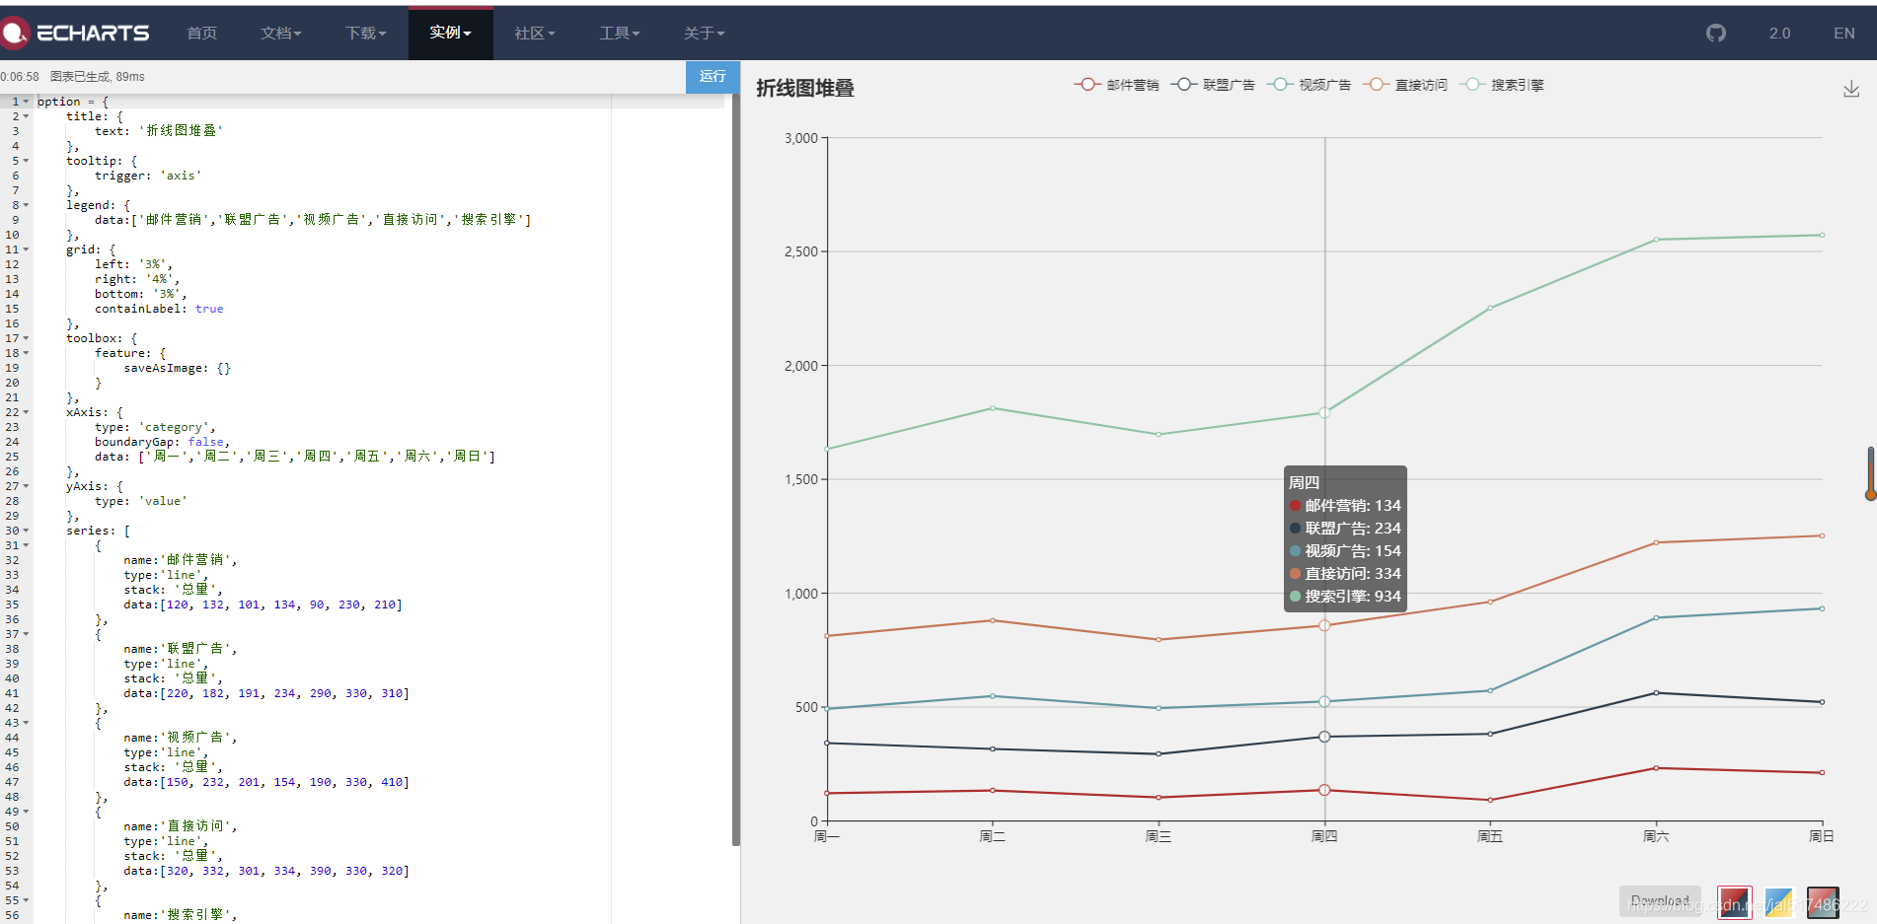Collapse the series block fold arrow on line 30

[x=26, y=531]
